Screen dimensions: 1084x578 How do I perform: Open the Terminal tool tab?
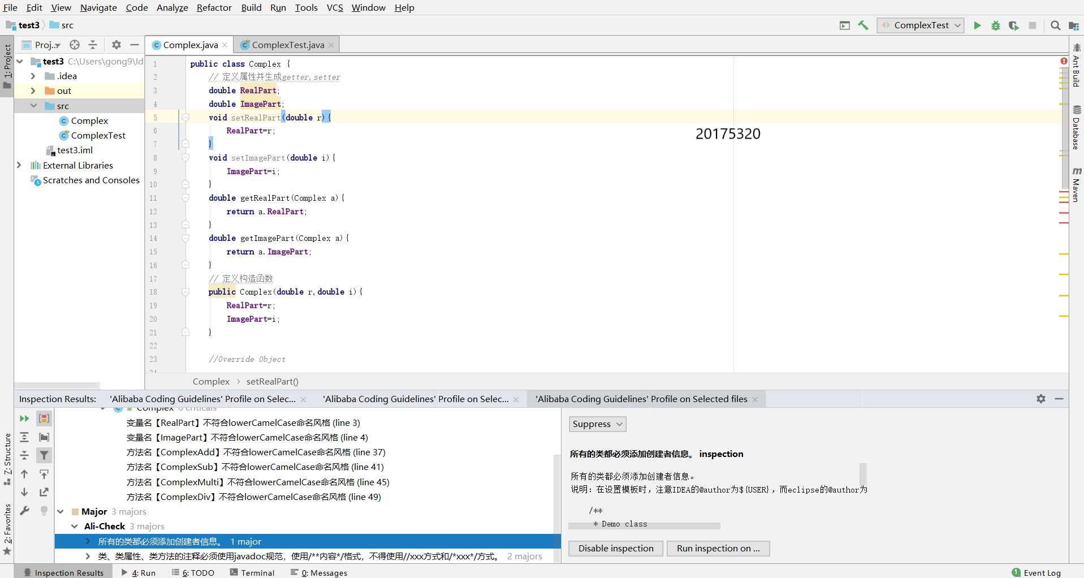pyautogui.click(x=252, y=572)
